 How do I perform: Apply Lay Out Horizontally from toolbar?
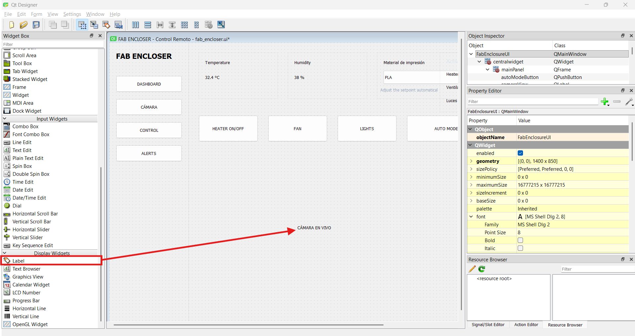(135, 25)
